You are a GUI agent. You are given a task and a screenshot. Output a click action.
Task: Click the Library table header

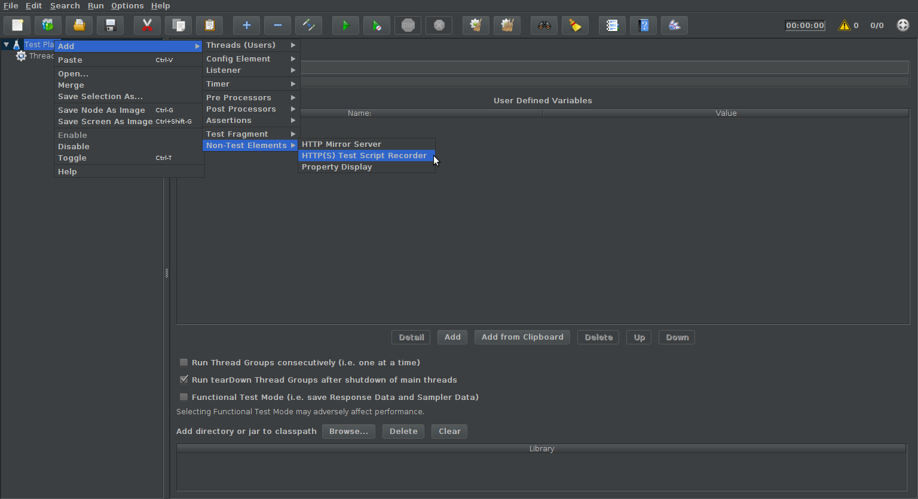click(x=541, y=449)
